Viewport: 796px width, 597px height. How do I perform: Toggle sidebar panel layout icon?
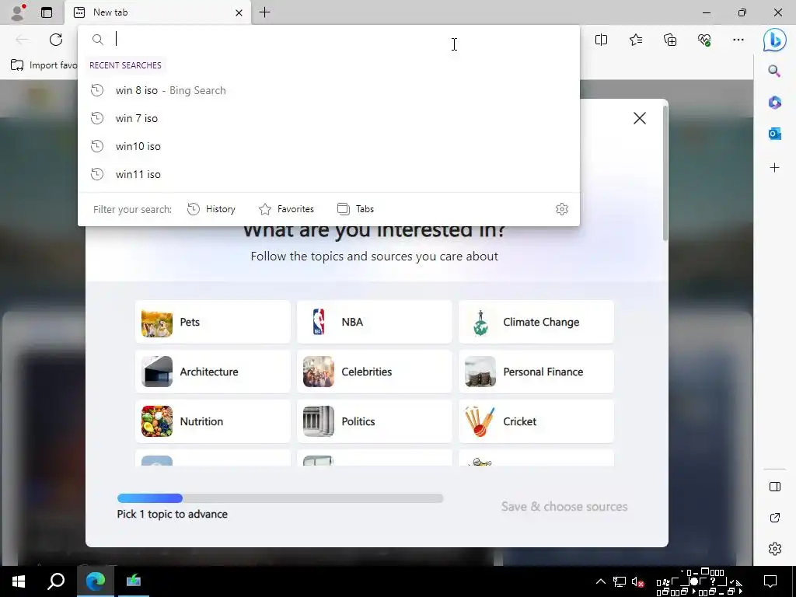click(x=775, y=487)
